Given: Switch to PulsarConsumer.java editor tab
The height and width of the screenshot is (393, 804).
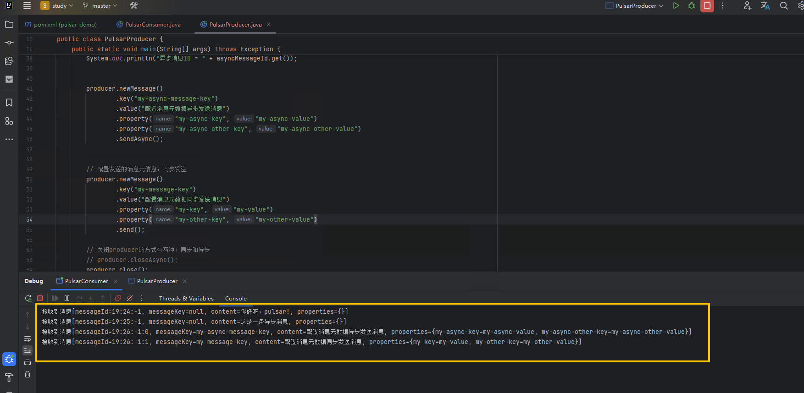Looking at the screenshot, I should coord(149,24).
